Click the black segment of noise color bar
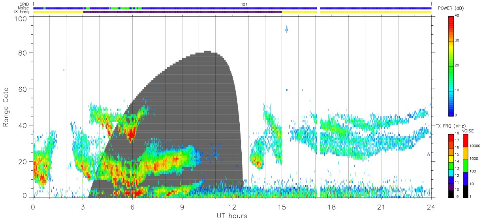Image resolution: width=485 pixels, height=224 pixels. (466, 191)
